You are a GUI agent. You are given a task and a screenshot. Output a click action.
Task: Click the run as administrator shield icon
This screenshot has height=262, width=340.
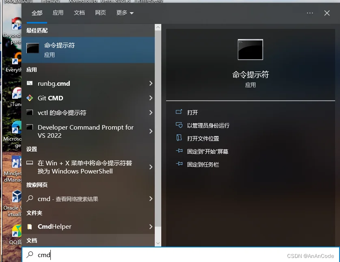pos(179,125)
